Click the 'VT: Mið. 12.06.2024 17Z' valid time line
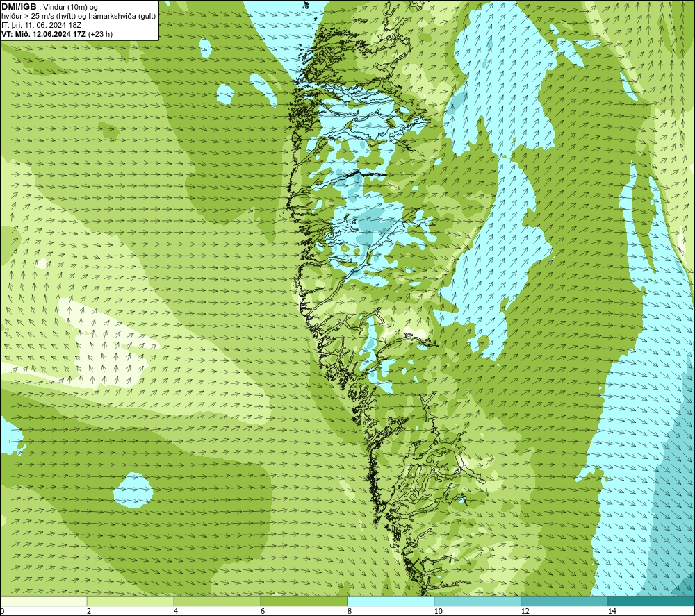 point(57,34)
